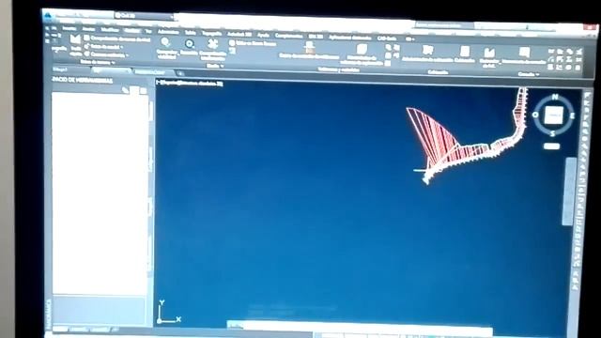Open the Topografía ribbon tab
This screenshot has width=601, height=338.
[211, 34]
